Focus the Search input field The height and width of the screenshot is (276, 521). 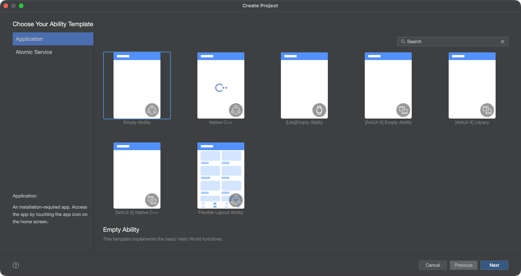[453, 42]
